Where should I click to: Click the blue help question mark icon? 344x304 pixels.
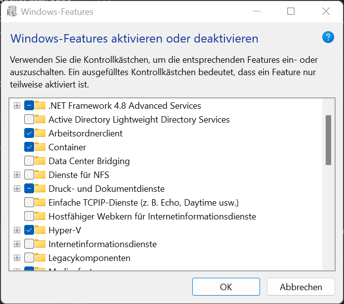328,37
